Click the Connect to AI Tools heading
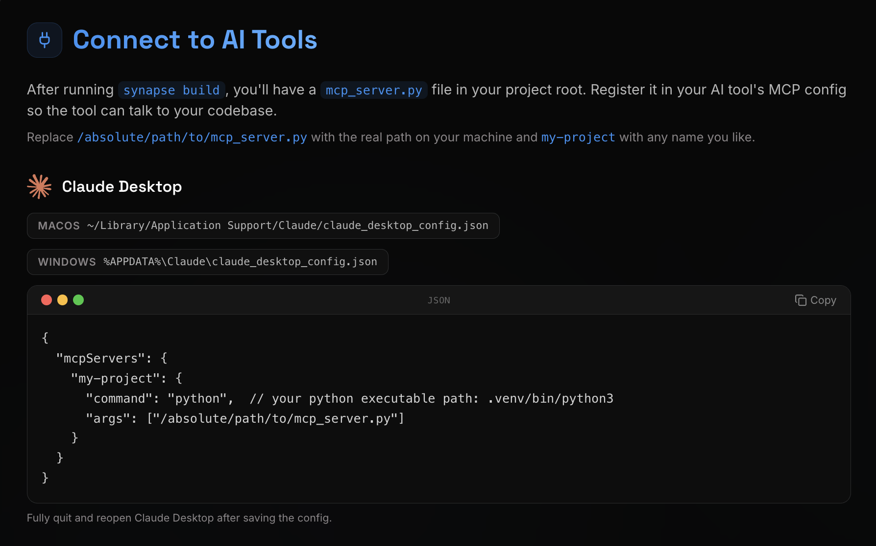Image resolution: width=876 pixels, height=546 pixels. [195, 40]
